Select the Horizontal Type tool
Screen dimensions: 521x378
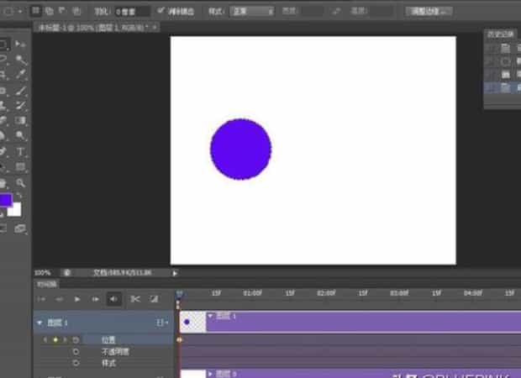pos(21,151)
